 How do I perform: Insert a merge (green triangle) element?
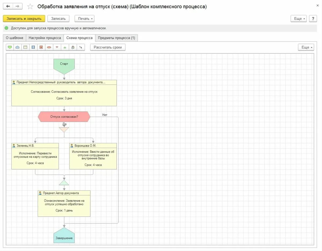[x=65, y=47]
